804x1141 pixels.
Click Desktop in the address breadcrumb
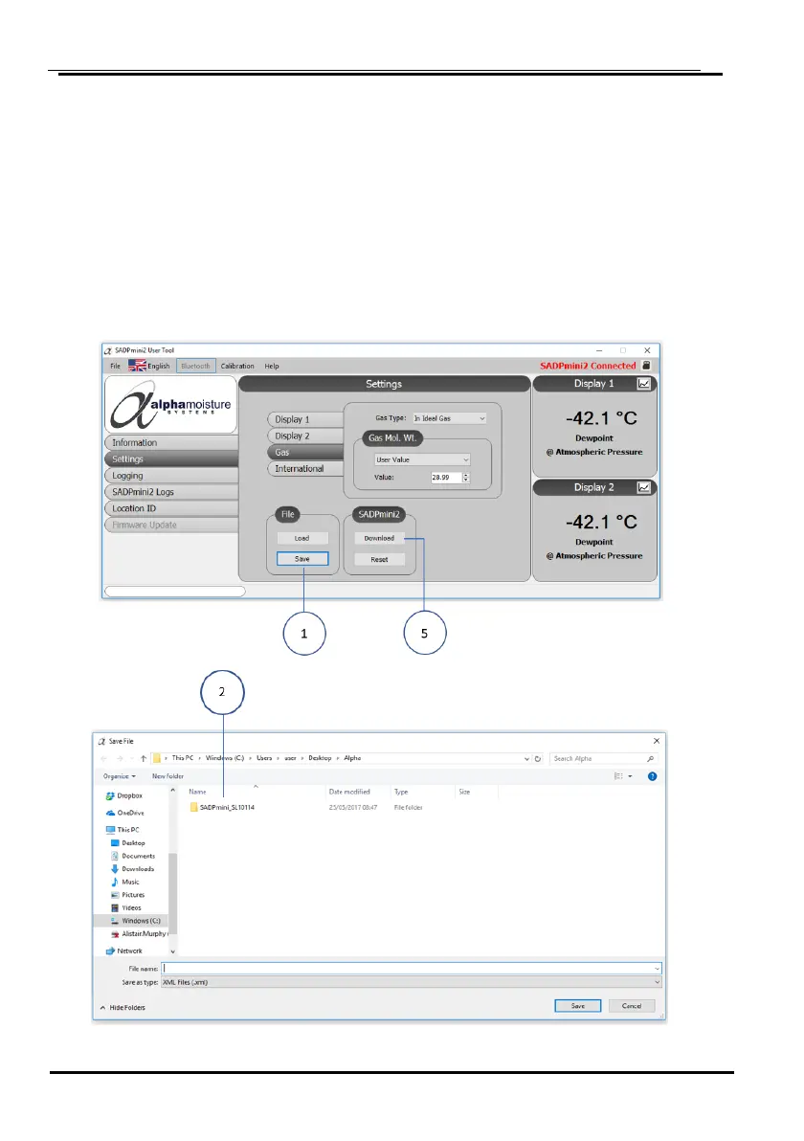tap(320, 758)
